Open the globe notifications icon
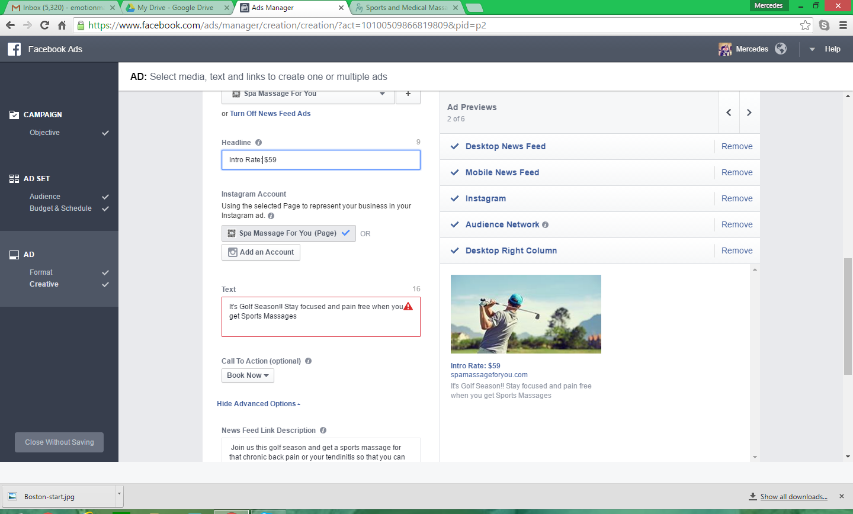853x514 pixels. (781, 49)
